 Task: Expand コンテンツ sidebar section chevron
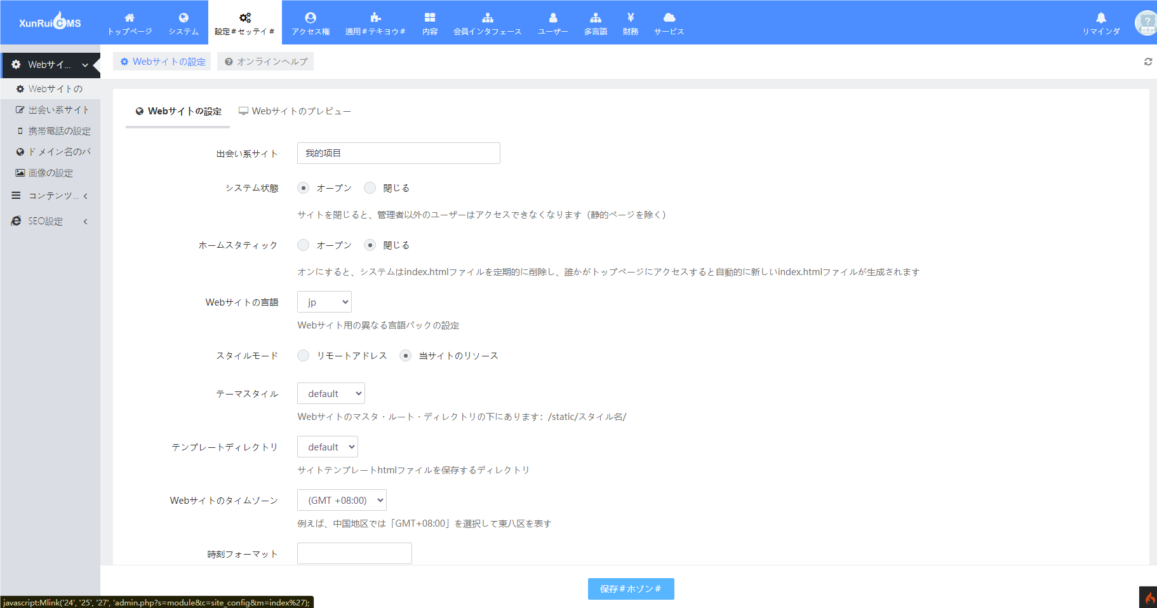[x=85, y=196]
